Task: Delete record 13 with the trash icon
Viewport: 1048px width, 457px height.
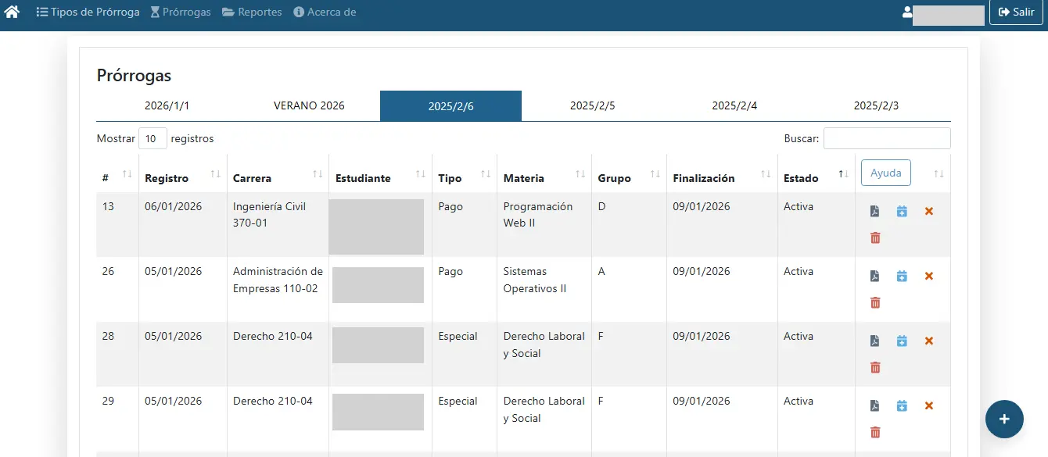Action: coord(875,237)
